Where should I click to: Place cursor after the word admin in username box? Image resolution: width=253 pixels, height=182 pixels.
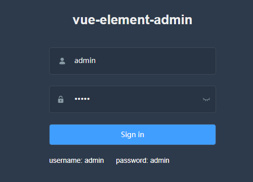click(96, 60)
